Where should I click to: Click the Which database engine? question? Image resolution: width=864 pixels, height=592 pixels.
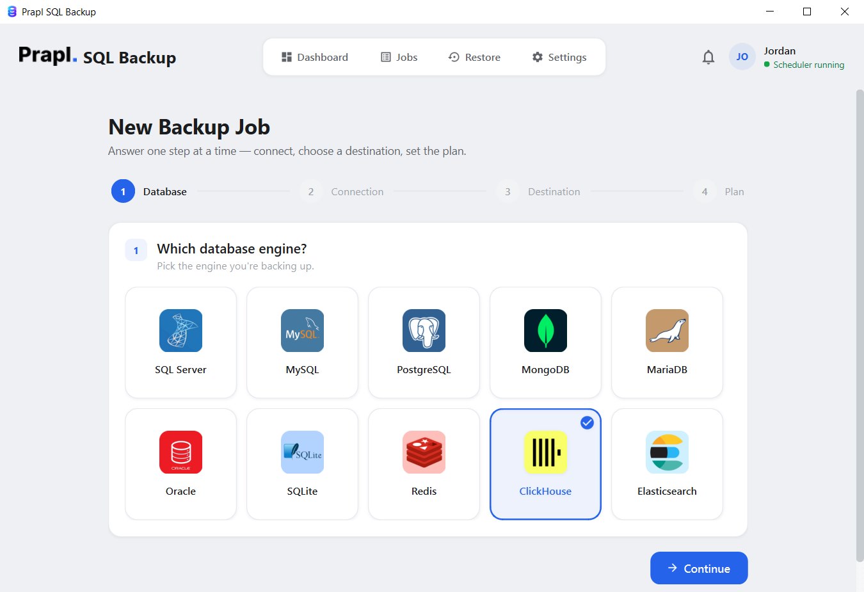(232, 249)
